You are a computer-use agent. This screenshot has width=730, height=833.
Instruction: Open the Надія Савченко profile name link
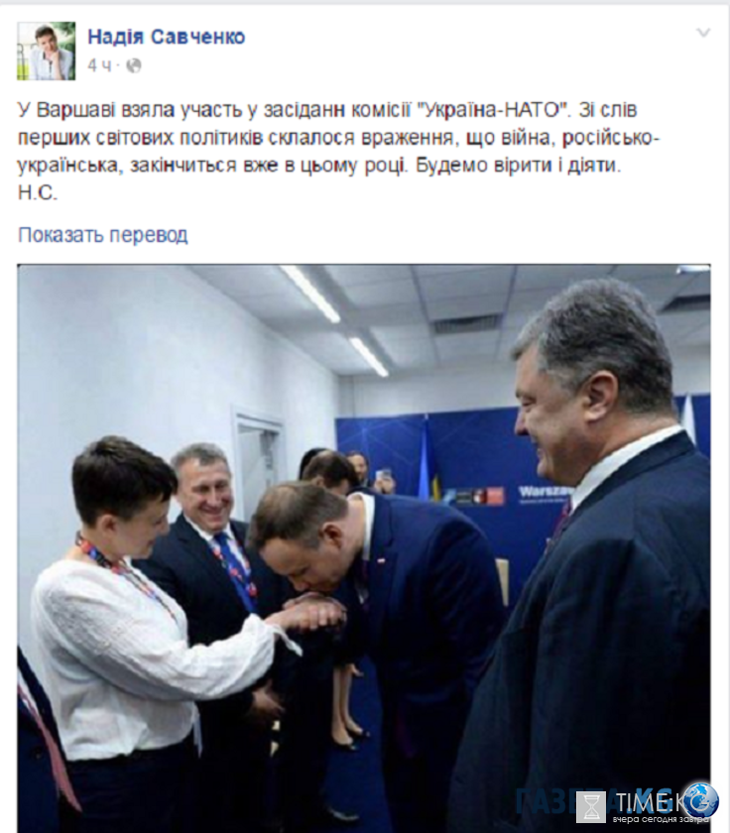click(x=167, y=37)
